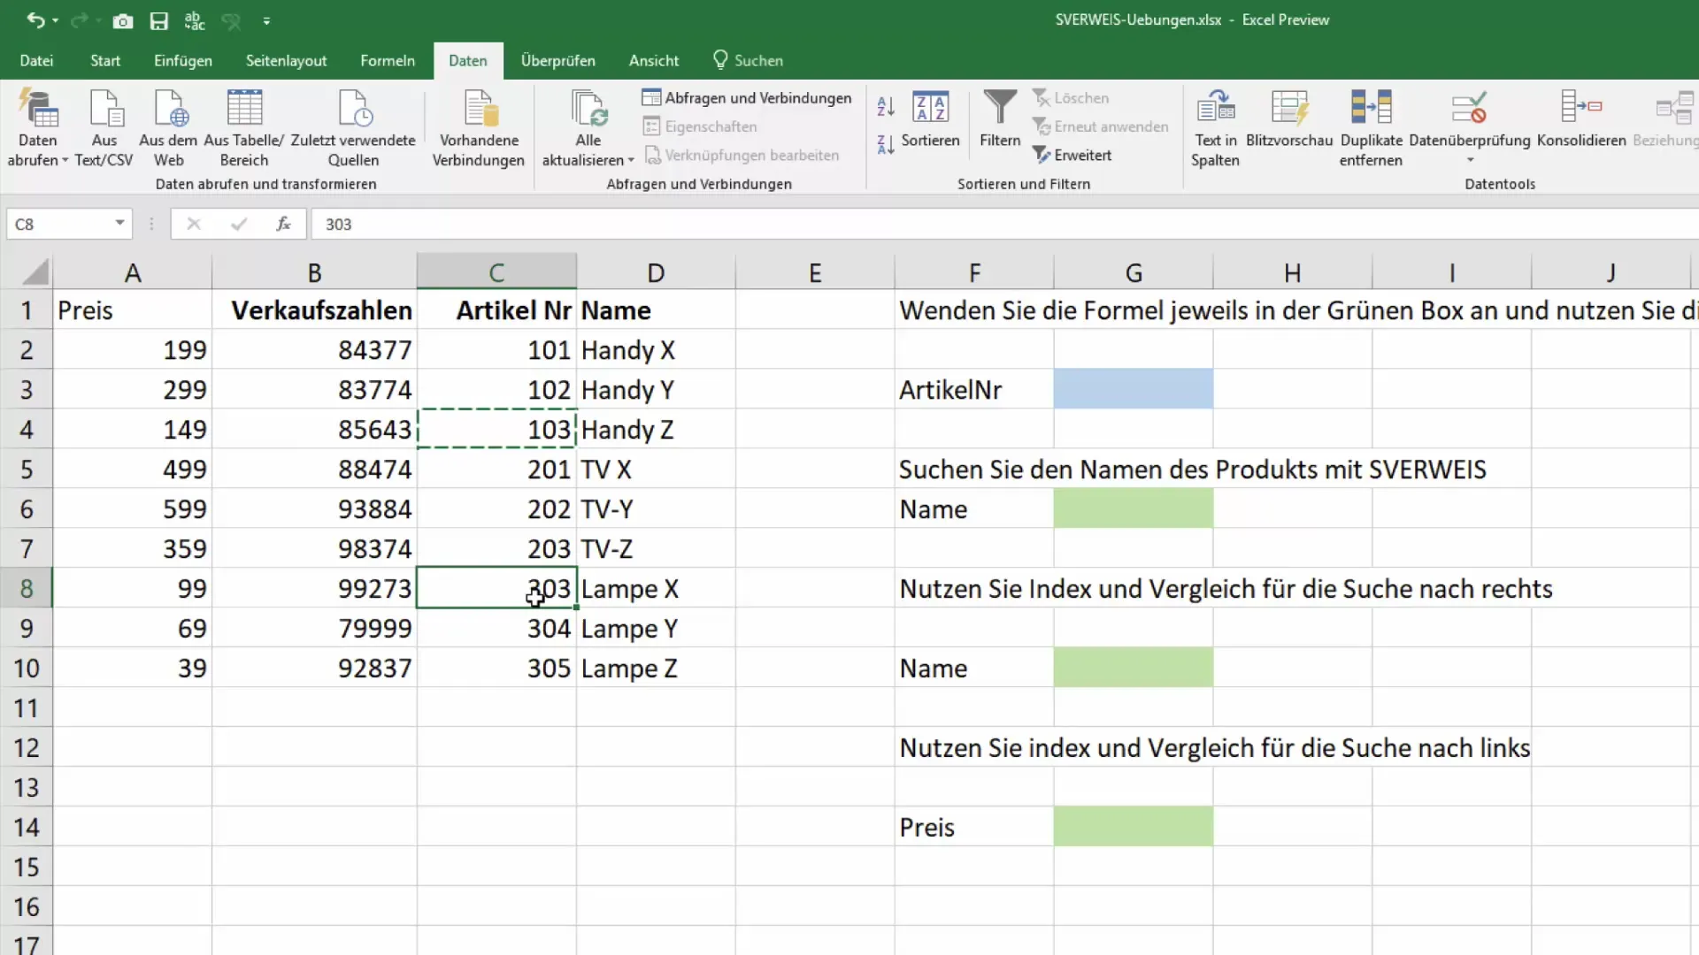1699x955 pixels.
Task: Select cell with value 88474
Action: pyautogui.click(x=314, y=469)
